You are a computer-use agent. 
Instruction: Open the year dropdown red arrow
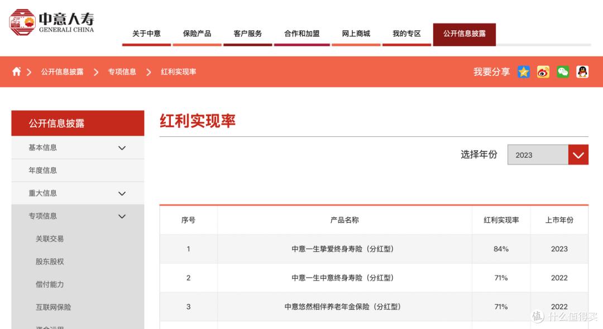click(578, 155)
